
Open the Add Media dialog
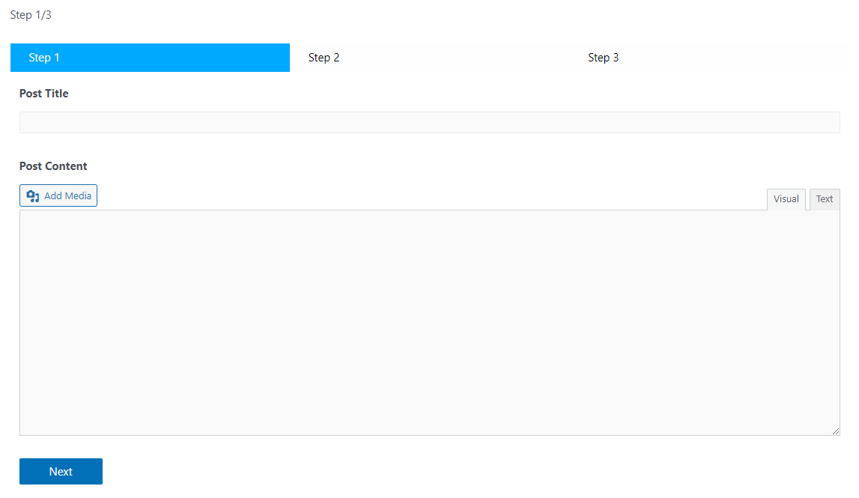58,195
